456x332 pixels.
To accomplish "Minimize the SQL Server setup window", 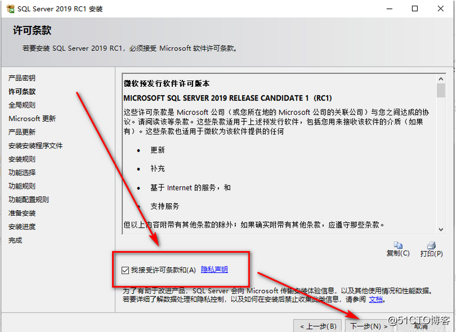I will point(389,9).
